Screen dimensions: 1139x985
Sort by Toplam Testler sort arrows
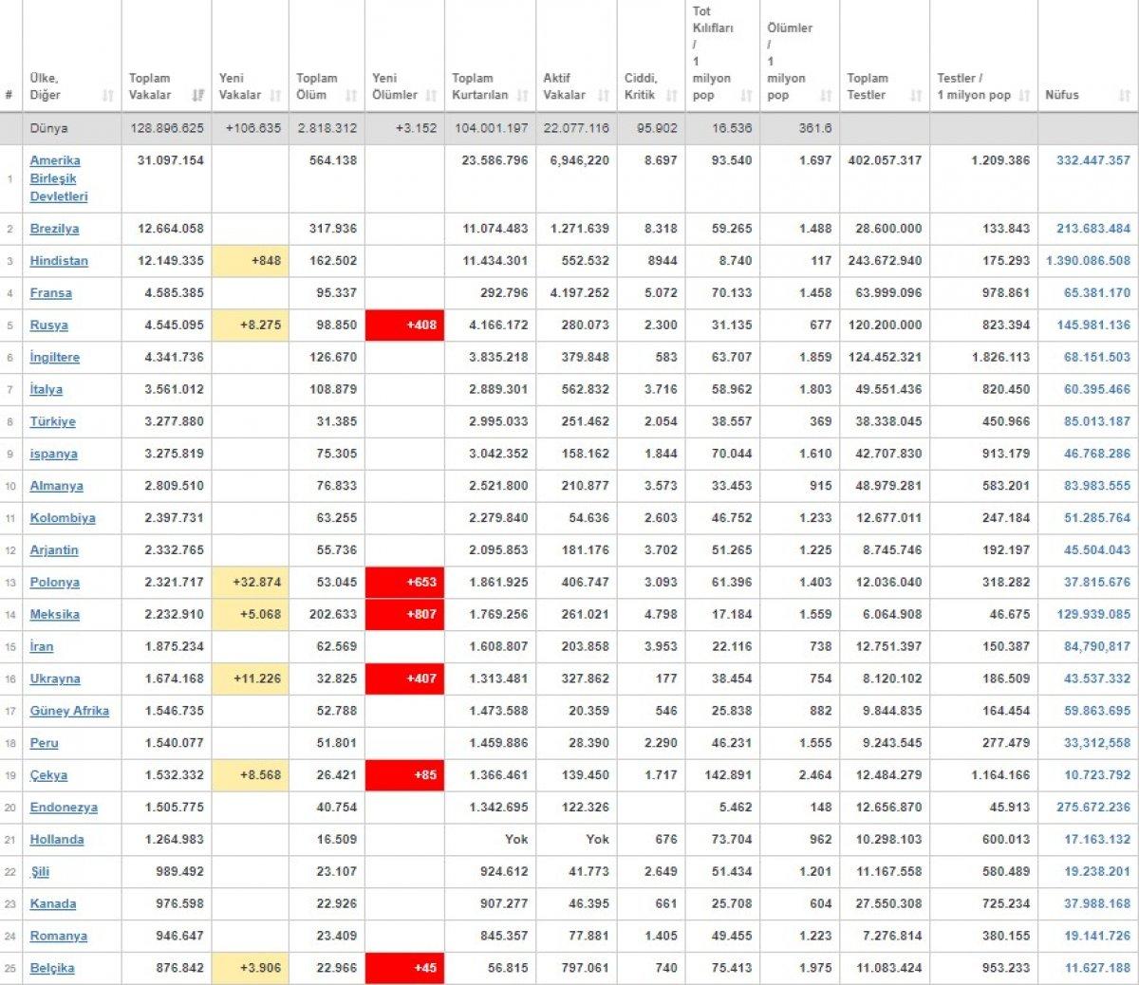pos(916,95)
